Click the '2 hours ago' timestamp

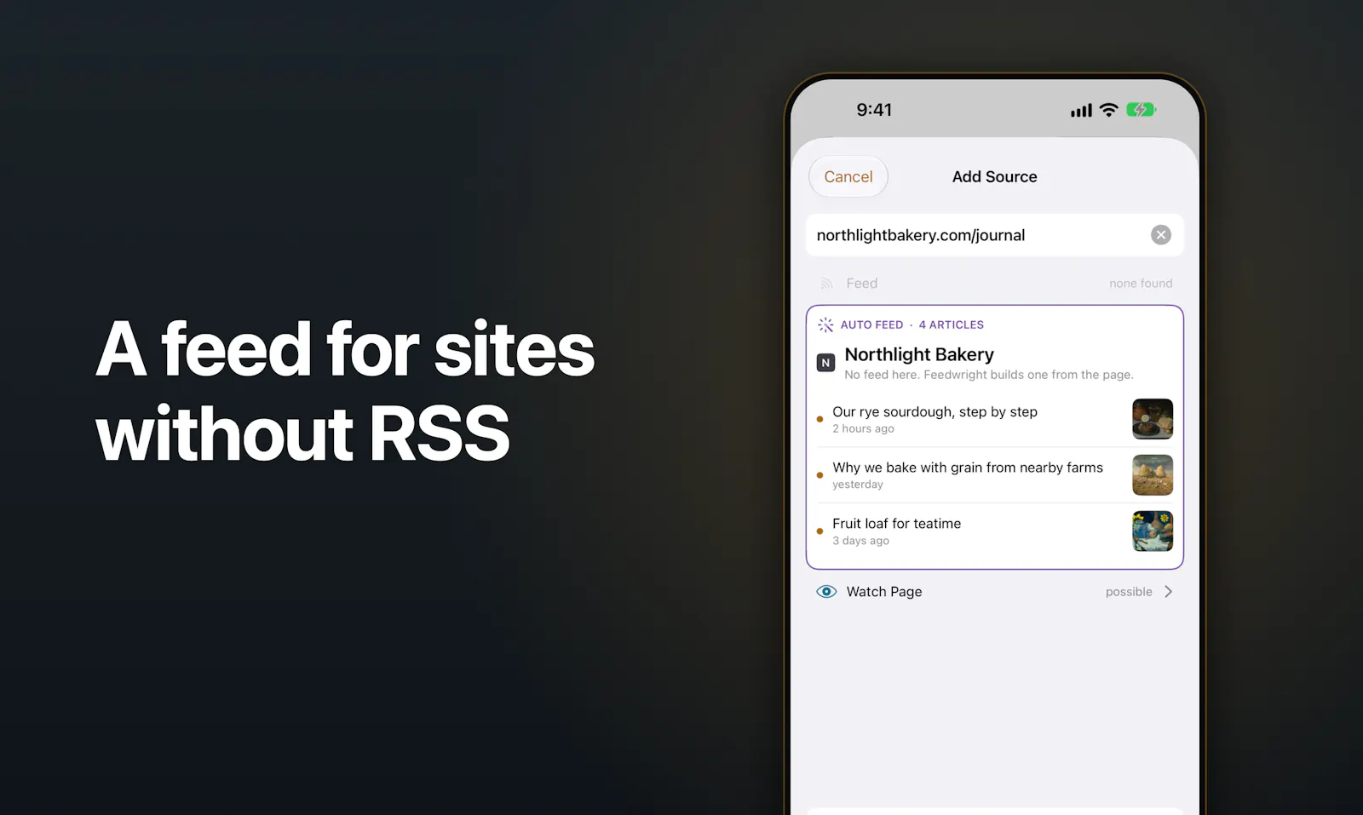click(863, 429)
